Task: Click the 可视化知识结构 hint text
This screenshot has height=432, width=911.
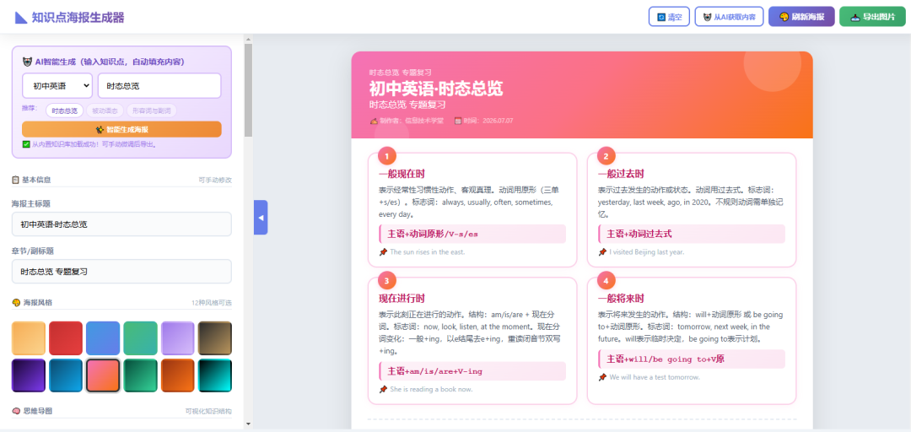Action: [208, 411]
